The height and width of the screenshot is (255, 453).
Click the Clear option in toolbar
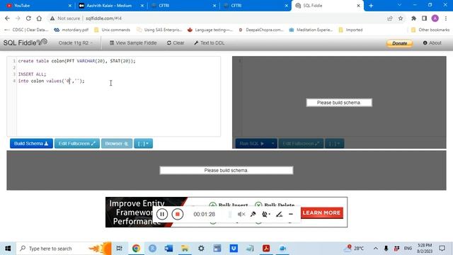pos(176,42)
